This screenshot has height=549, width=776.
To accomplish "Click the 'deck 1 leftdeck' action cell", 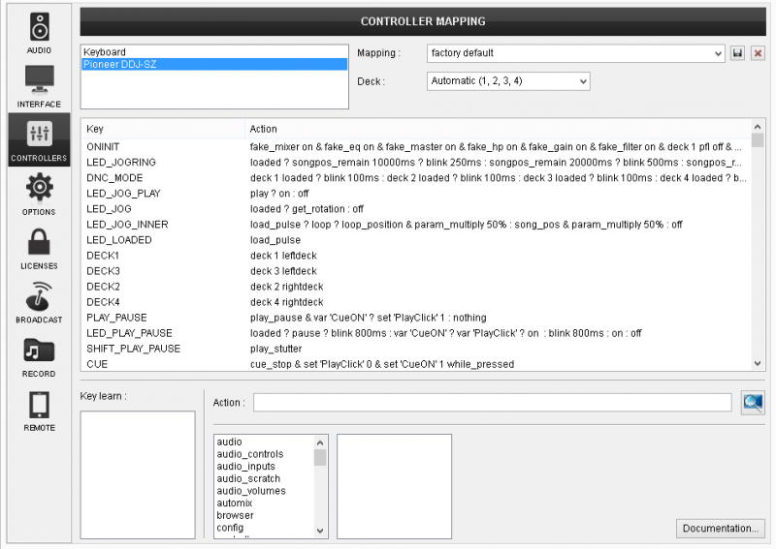I will click(x=283, y=256).
